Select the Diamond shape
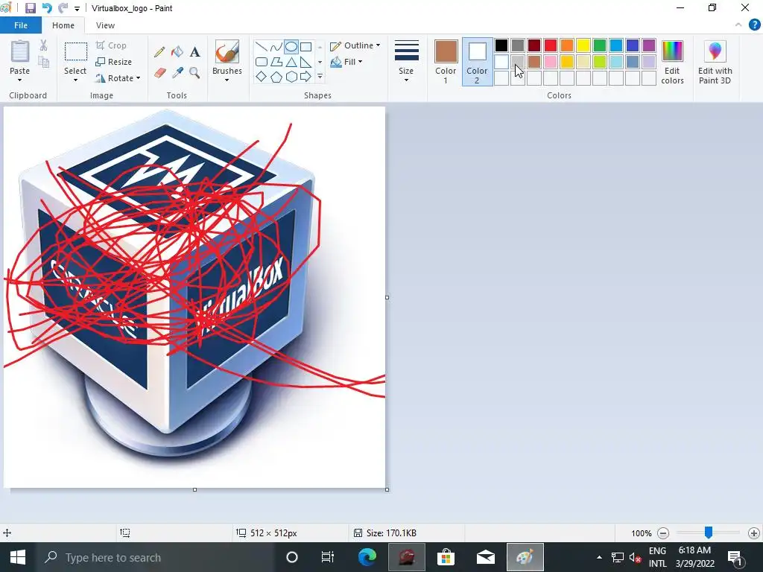 pyautogui.click(x=262, y=77)
